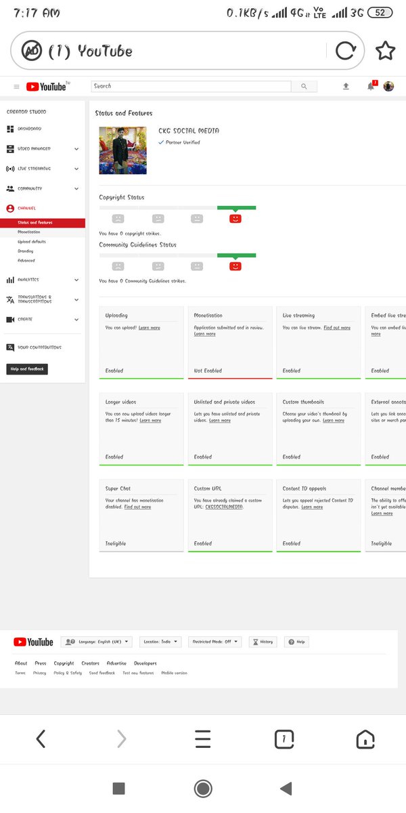The image size is (406, 813).
Task: Select Advanced in the Channel submenu
Action: coord(26,260)
